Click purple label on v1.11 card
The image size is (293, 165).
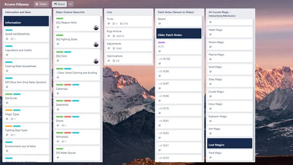point(161,43)
